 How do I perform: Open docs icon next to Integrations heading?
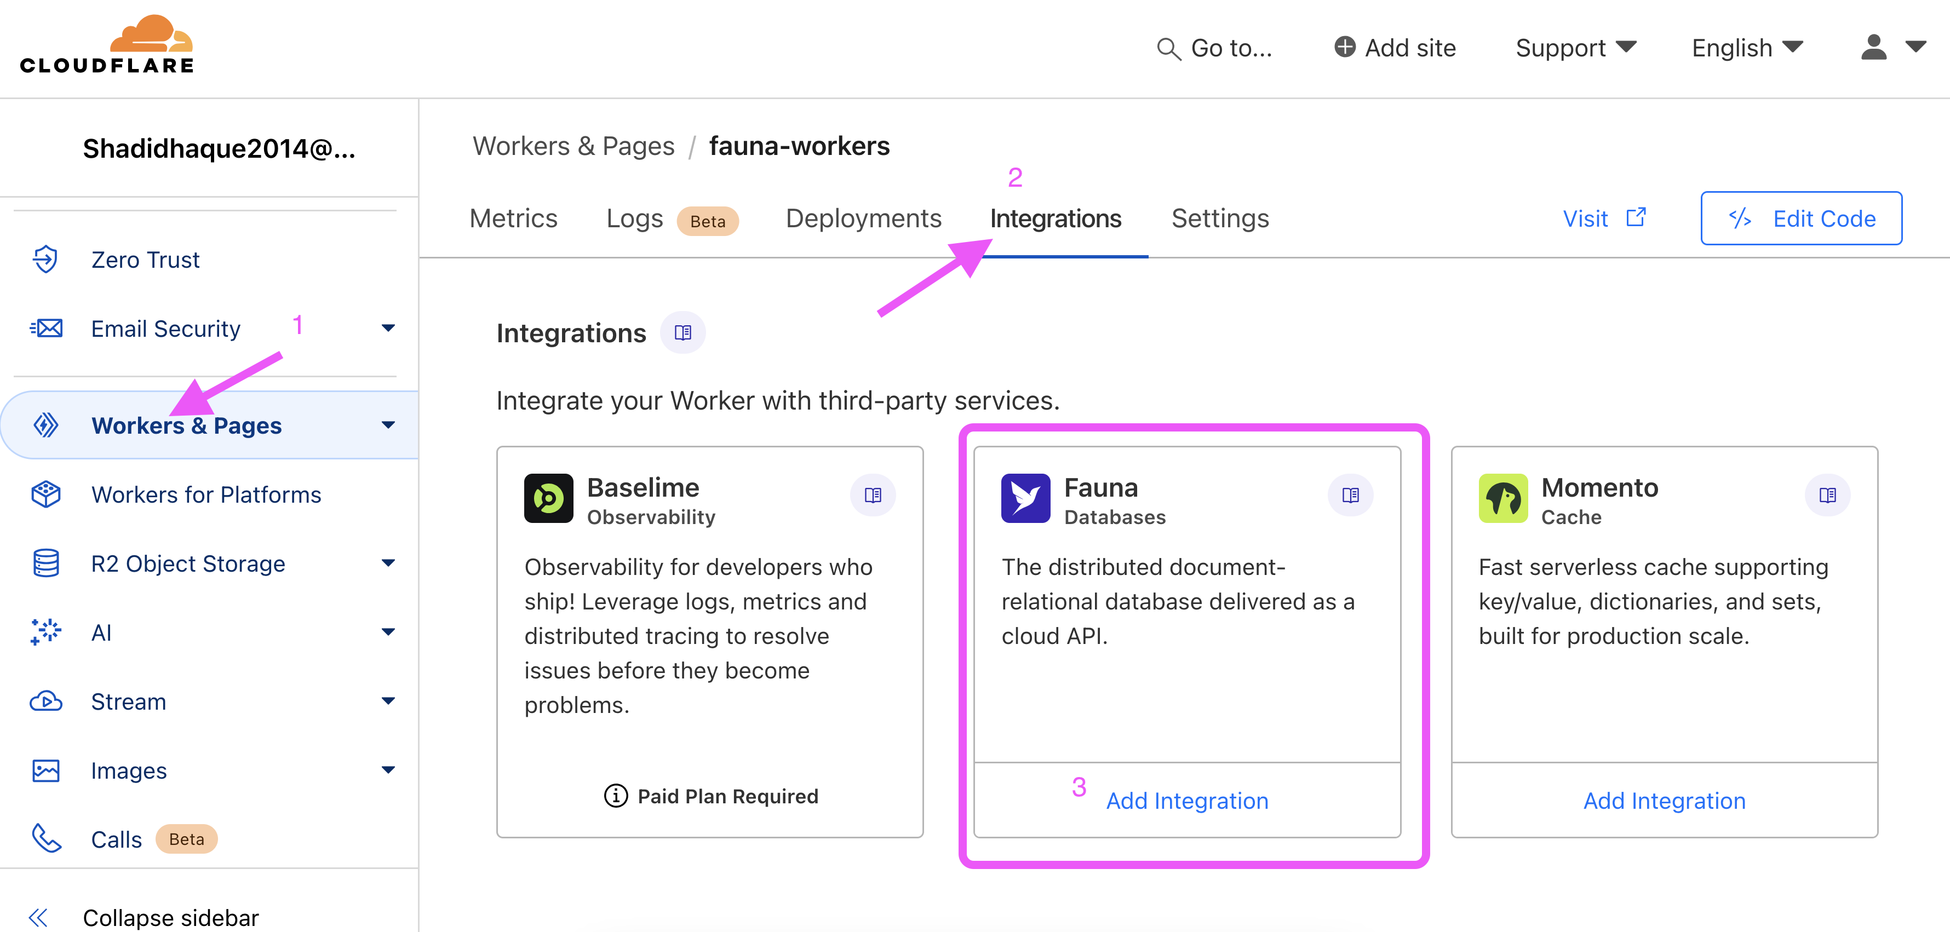[x=683, y=333]
